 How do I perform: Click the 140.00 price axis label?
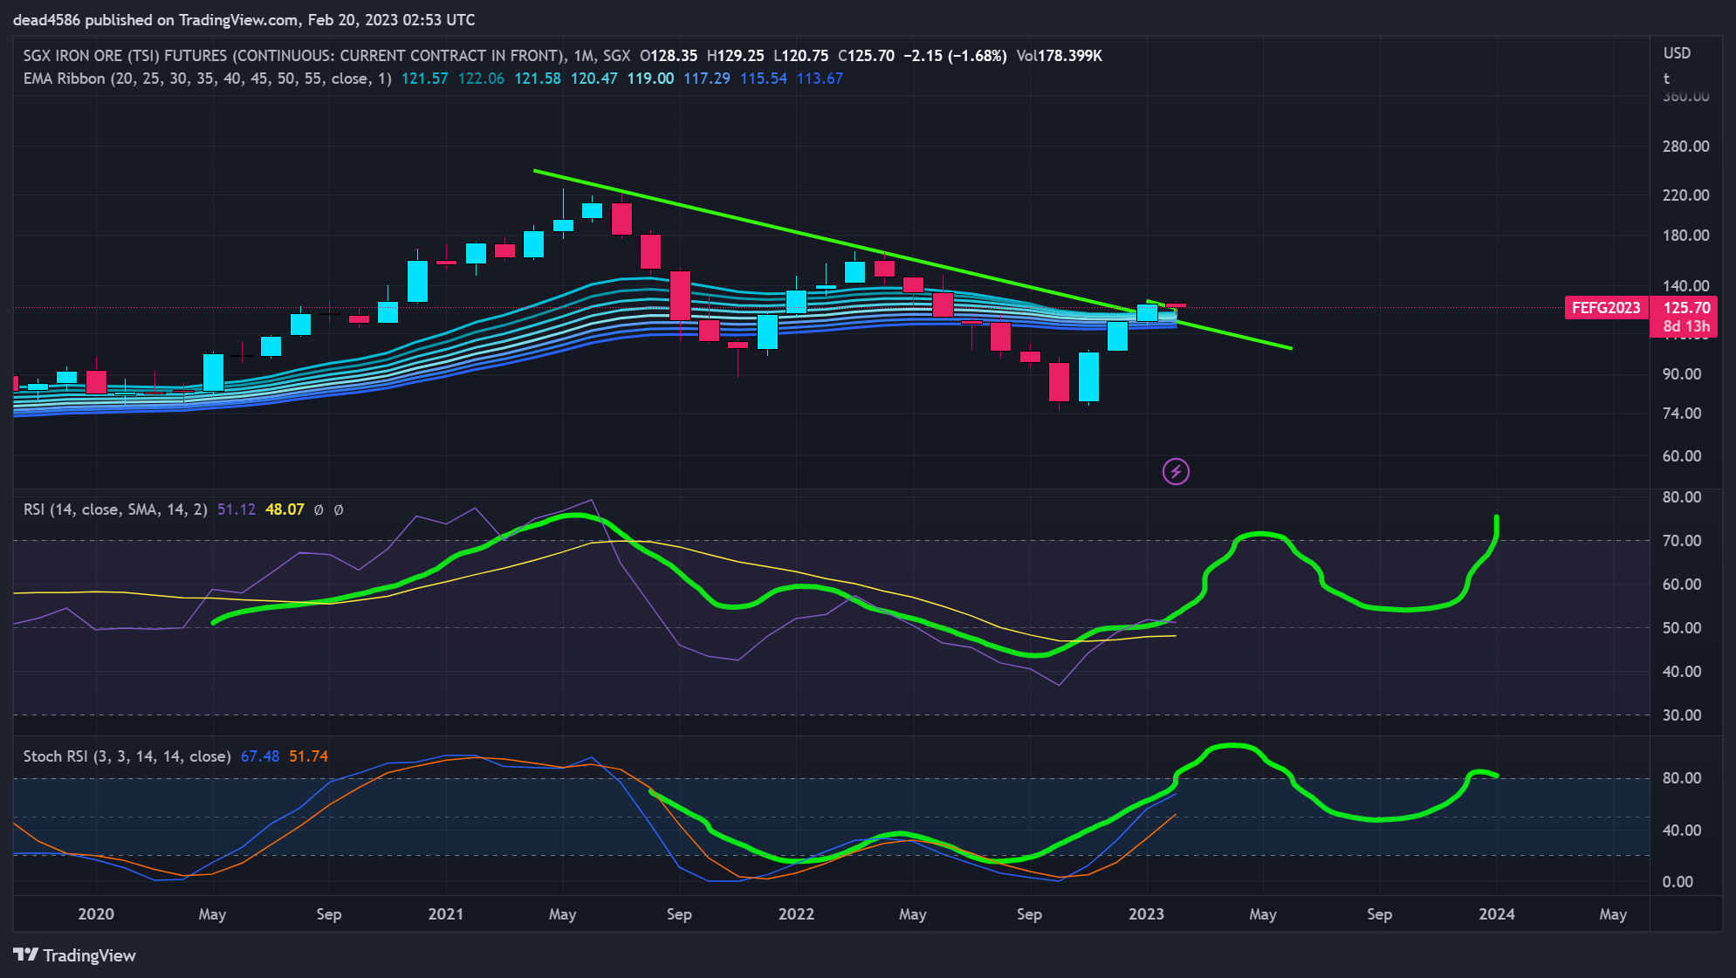(1686, 286)
